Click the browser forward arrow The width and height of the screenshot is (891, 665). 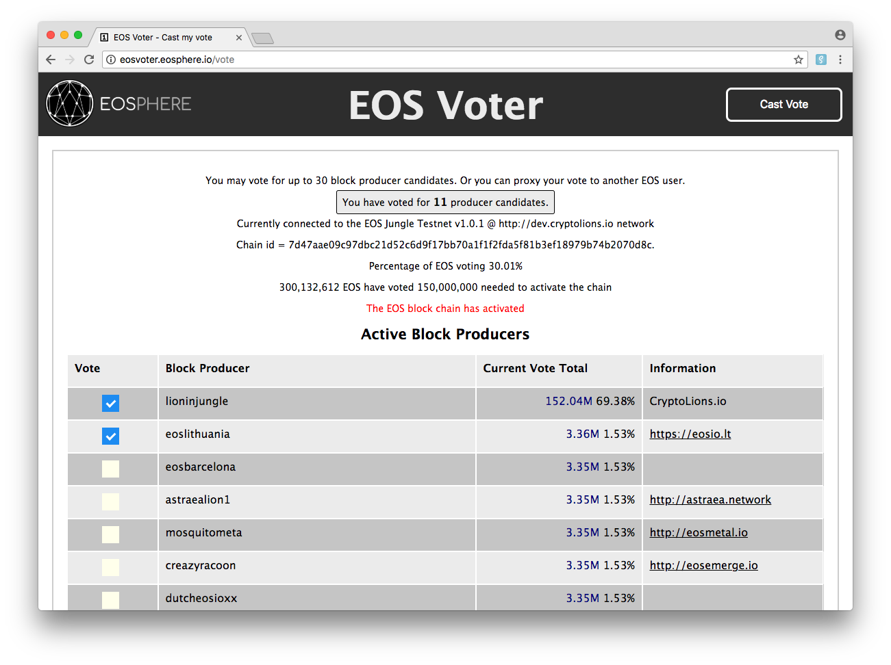70,60
